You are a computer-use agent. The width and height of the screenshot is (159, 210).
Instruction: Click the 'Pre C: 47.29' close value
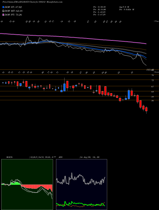click(x=100, y=15)
